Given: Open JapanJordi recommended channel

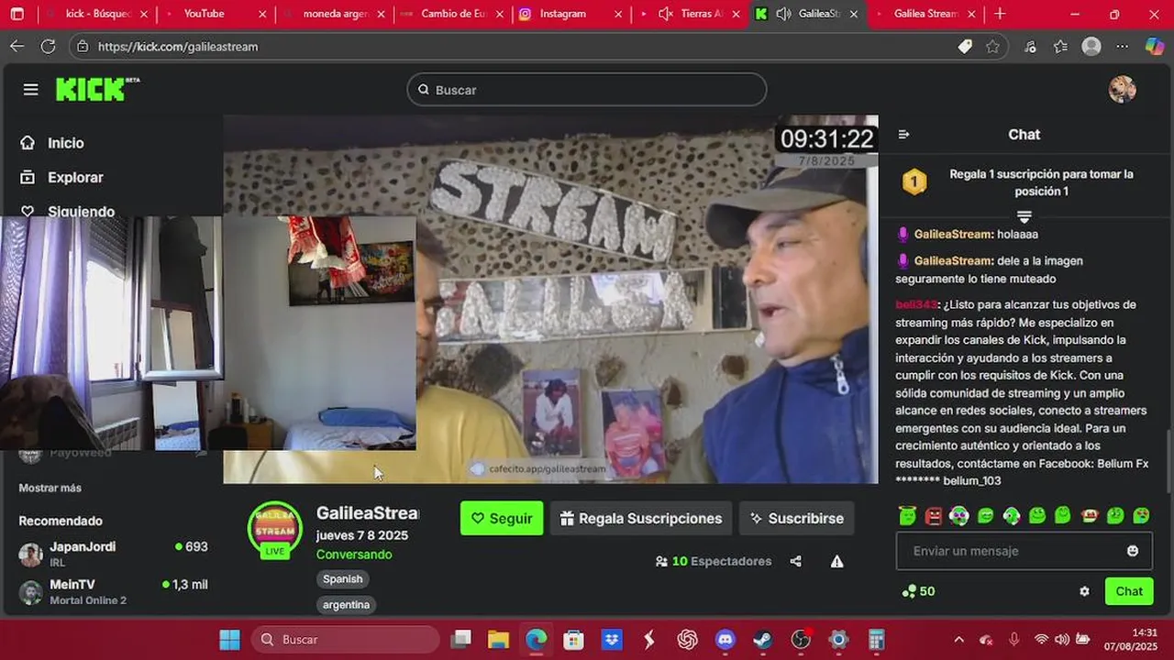Looking at the screenshot, I should (x=113, y=554).
